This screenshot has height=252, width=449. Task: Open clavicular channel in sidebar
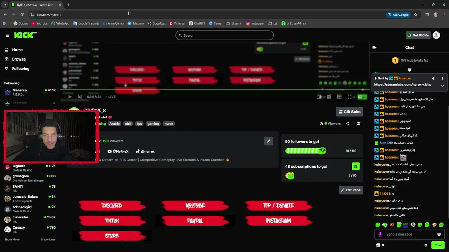[x=30, y=219]
